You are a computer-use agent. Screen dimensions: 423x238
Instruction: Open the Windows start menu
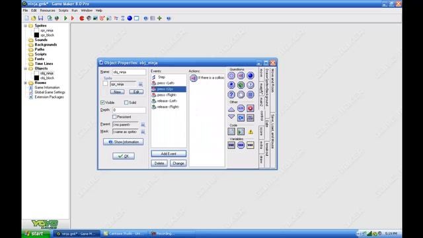(36, 233)
